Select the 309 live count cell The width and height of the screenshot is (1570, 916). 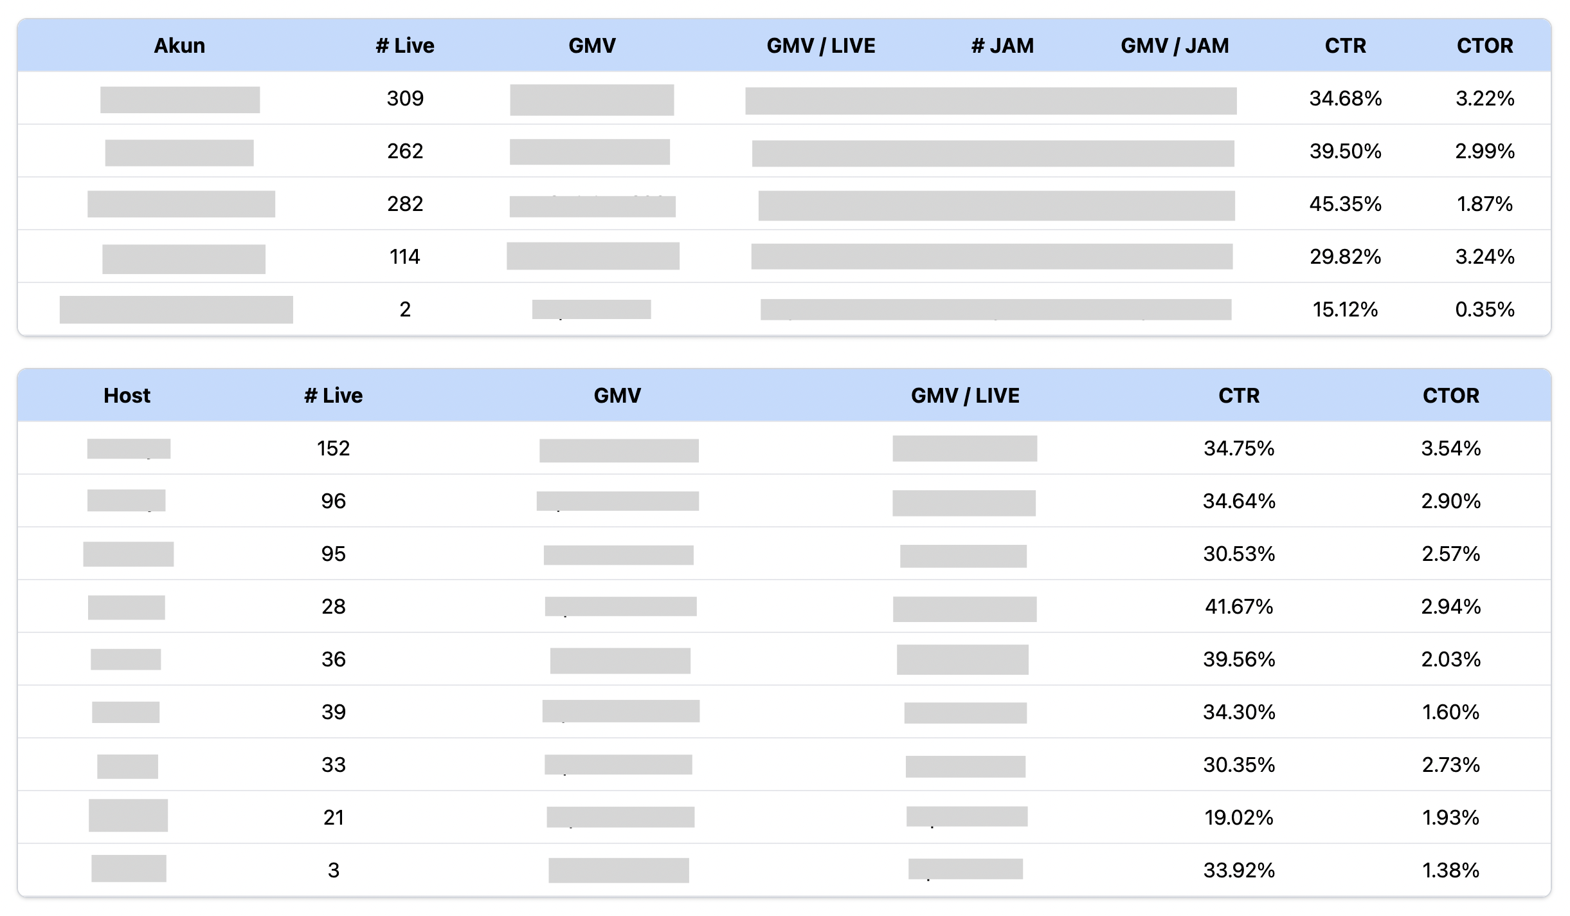pos(405,98)
